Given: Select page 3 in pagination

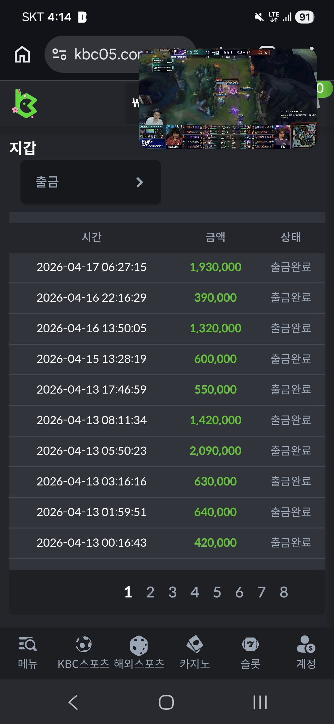Looking at the screenshot, I should (x=173, y=593).
